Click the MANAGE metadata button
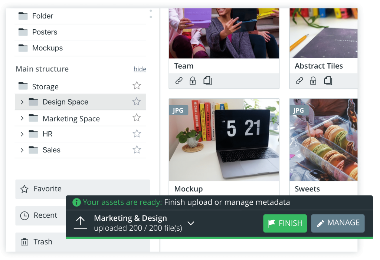This screenshot has width=380, height=260. pos(338,223)
